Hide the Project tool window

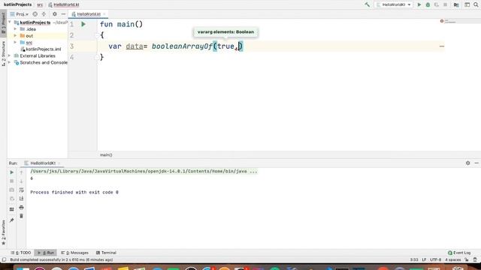pyautogui.click(x=63, y=14)
